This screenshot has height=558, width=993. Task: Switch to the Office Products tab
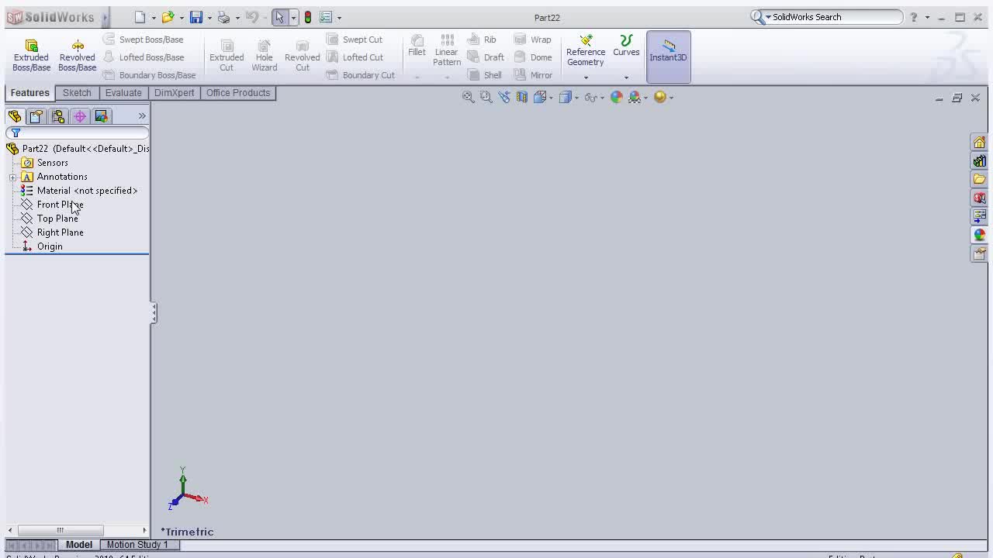(238, 93)
